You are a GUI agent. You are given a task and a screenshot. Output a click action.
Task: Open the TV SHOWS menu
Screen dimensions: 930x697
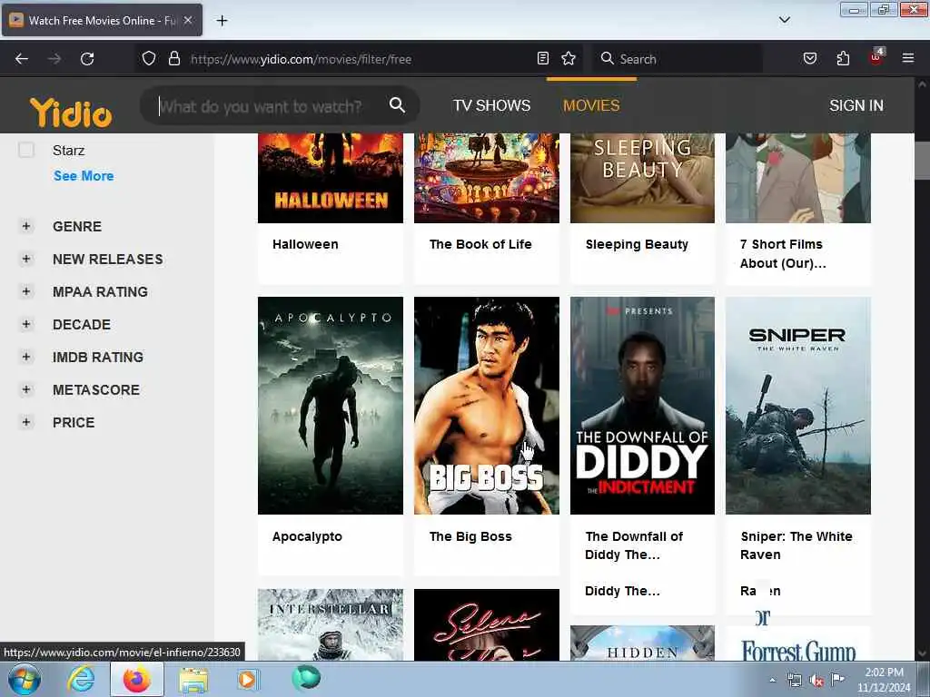[491, 105]
